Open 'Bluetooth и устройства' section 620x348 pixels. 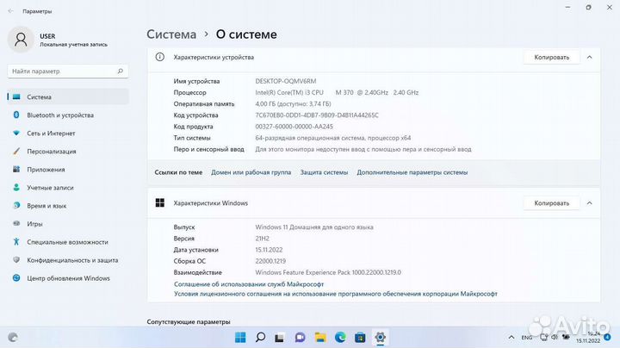point(68,115)
